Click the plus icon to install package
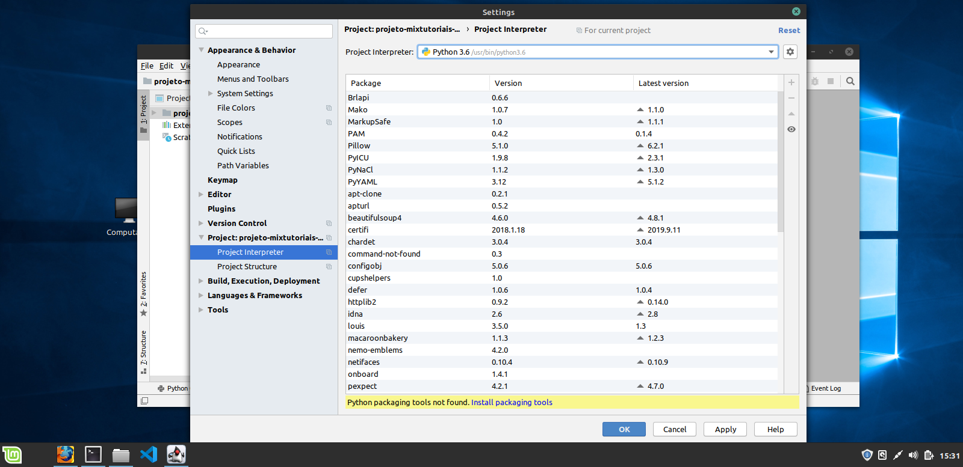The width and height of the screenshot is (963, 467). click(791, 82)
